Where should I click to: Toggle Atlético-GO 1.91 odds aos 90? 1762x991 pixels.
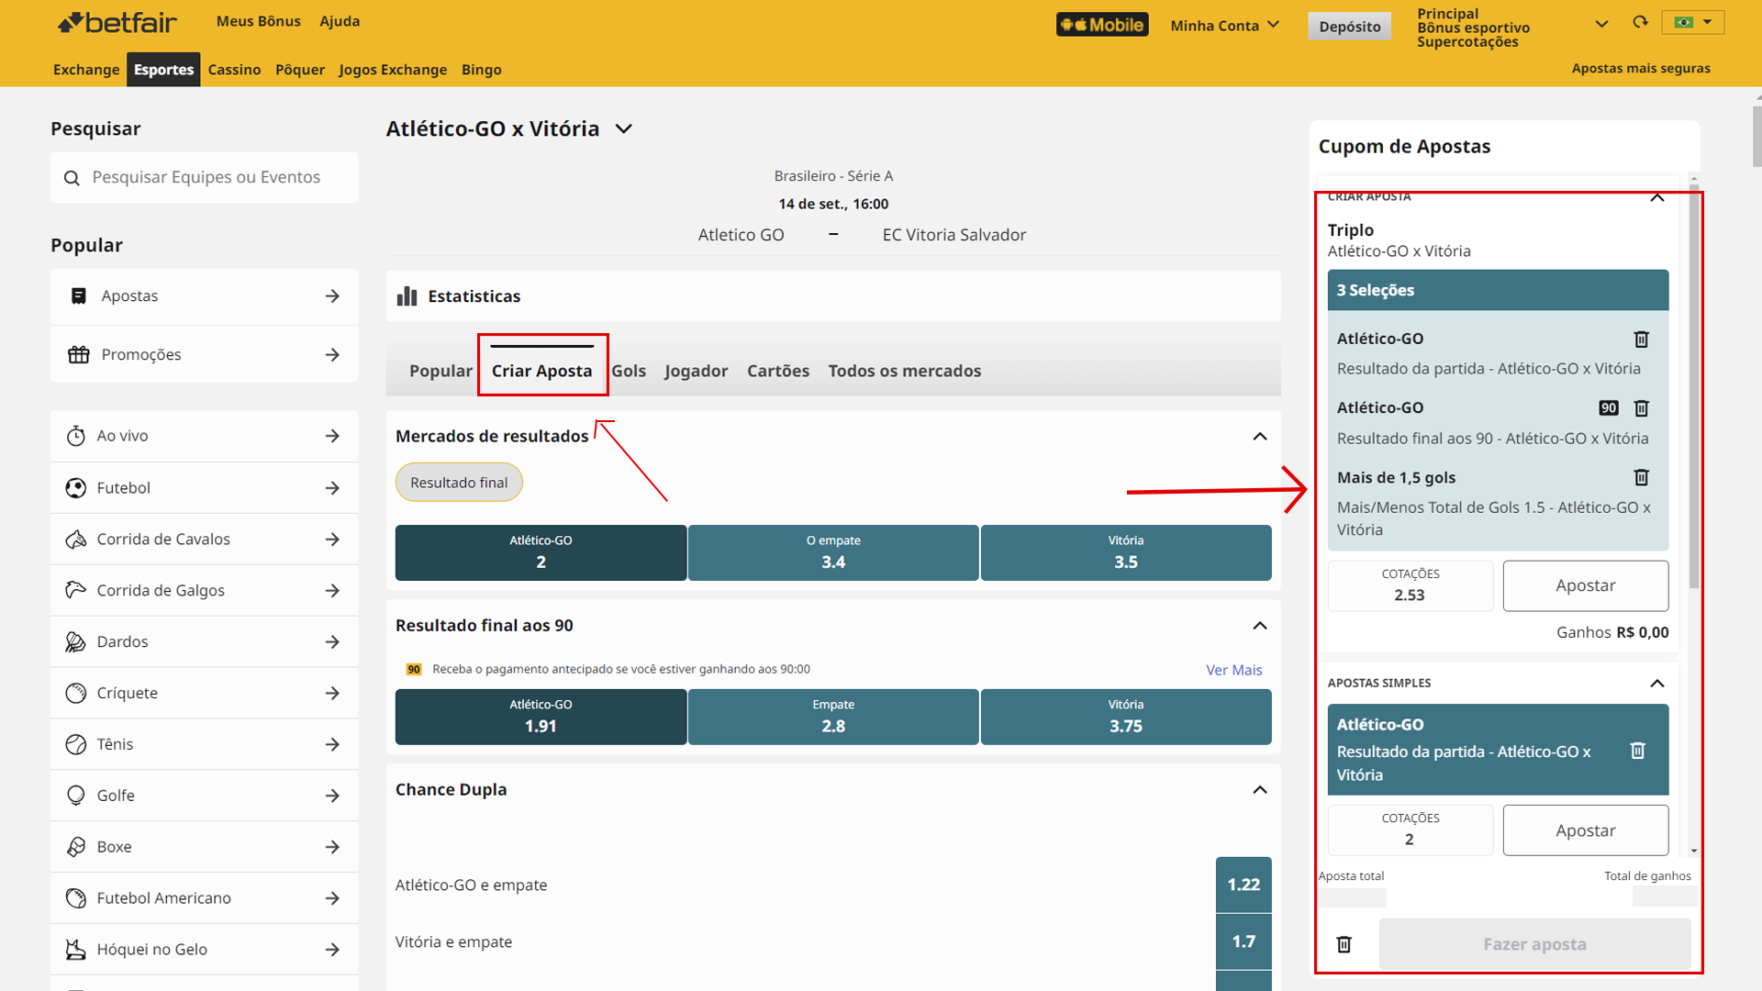click(x=541, y=717)
